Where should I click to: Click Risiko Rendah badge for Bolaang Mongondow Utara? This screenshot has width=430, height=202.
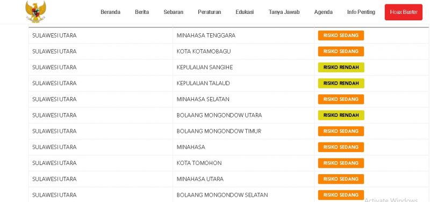pyautogui.click(x=341, y=115)
